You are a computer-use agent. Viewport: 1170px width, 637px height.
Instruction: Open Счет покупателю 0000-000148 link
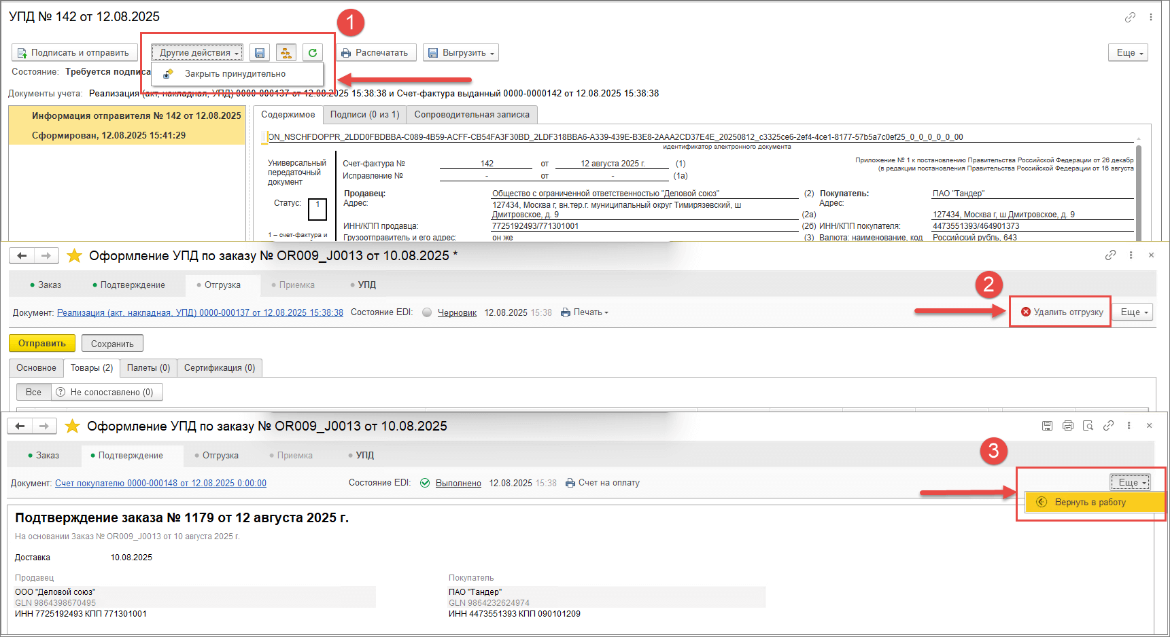pyautogui.click(x=160, y=484)
